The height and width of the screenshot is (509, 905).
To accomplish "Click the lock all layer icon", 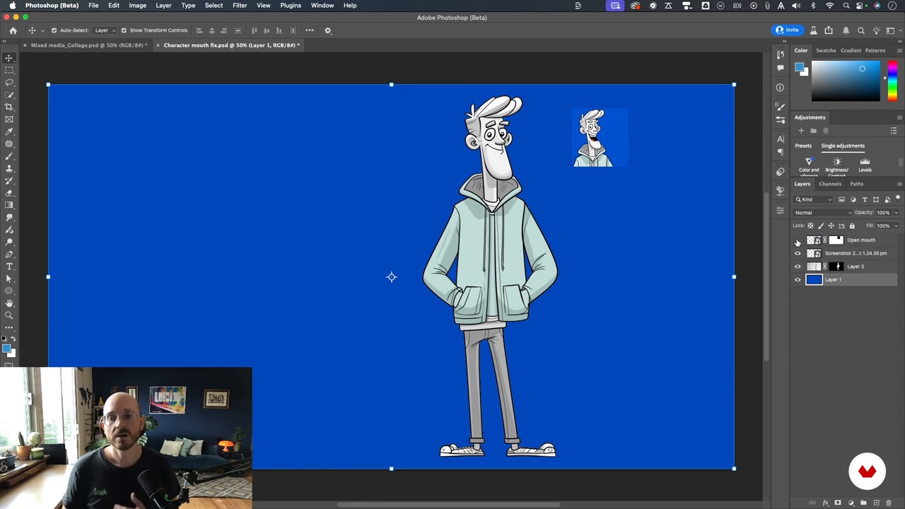I will pos(852,226).
